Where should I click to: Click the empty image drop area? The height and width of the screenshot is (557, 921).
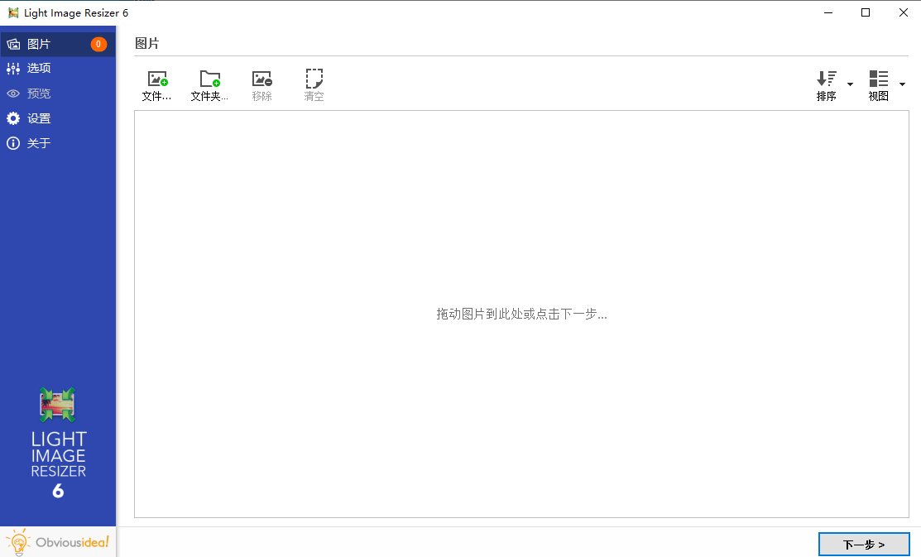coord(521,315)
